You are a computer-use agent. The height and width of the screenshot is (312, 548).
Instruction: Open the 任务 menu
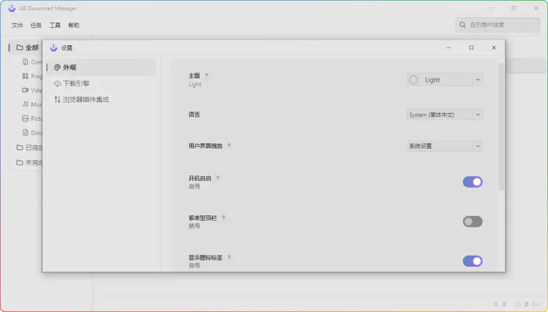click(36, 25)
